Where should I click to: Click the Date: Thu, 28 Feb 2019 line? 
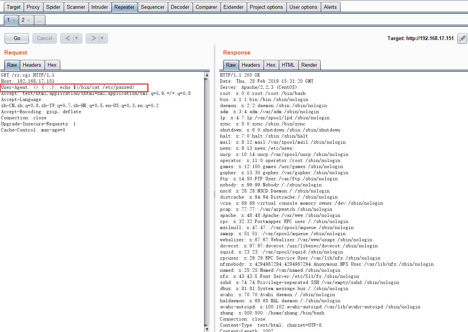pos(267,81)
